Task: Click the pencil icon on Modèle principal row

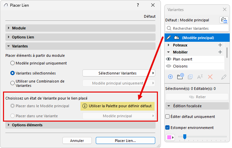Action: pyautogui.click(x=168, y=38)
